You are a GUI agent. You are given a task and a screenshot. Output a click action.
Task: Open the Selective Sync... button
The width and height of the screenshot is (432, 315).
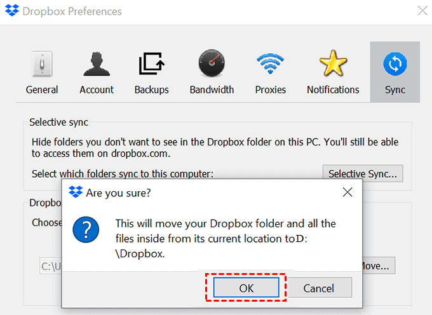[x=363, y=173]
